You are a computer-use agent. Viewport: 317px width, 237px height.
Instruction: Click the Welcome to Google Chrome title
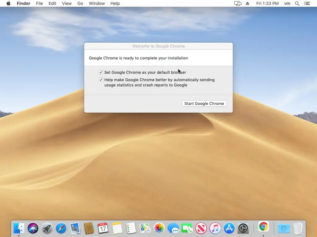[x=158, y=46]
